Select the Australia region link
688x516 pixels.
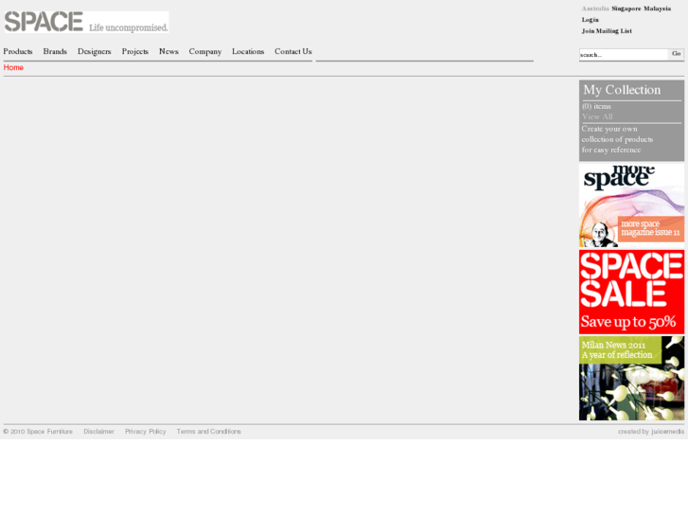pos(595,9)
